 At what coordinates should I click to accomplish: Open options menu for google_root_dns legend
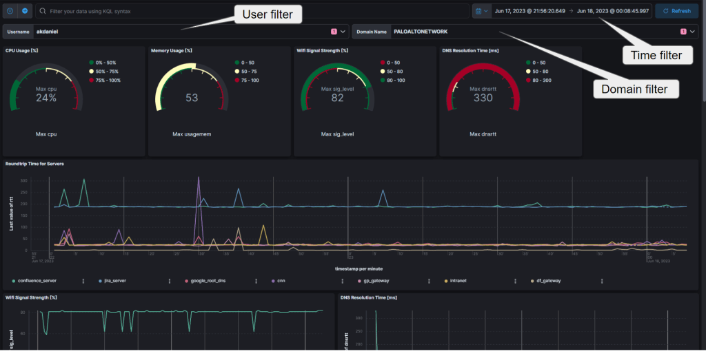pyautogui.click(x=256, y=281)
